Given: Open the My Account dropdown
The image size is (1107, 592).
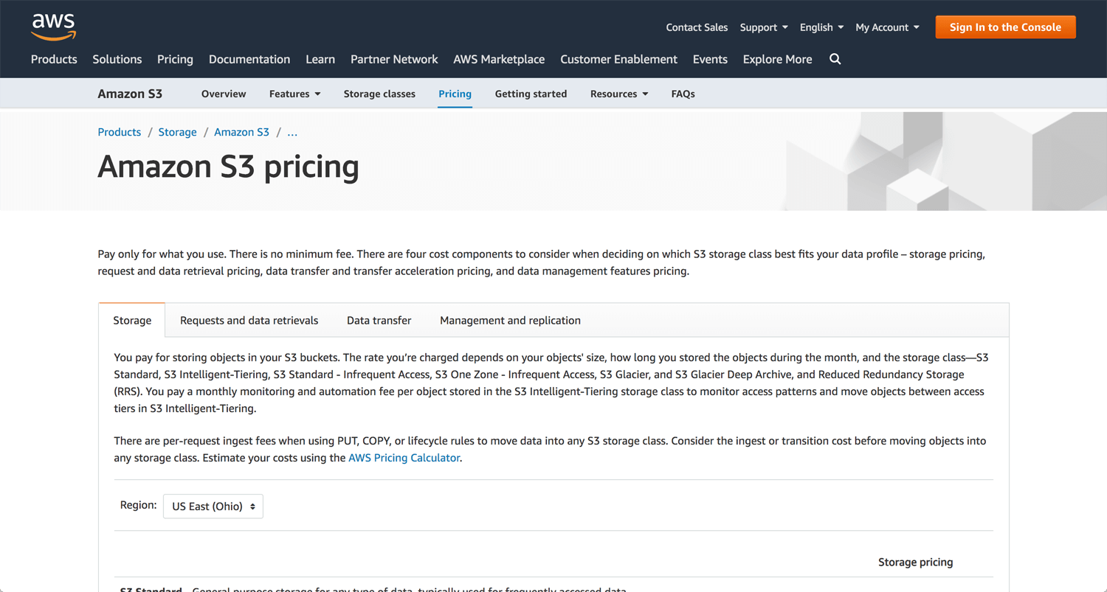Looking at the screenshot, I should tap(887, 27).
